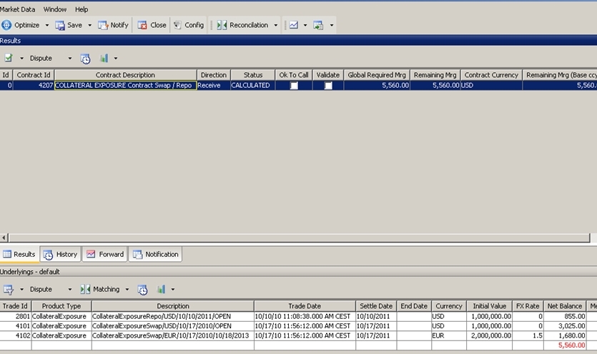Viewport: 597px width, 354px height.
Task: Expand the table edit dropdown arrow in Underlyings
Action: [21, 290]
